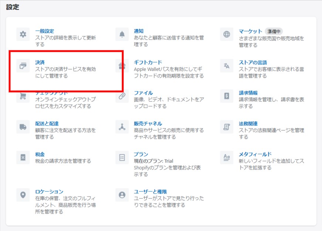The width and height of the screenshot is (322, 231).
Task: Click the translate icon for ストアの言語
Action: (x=227, y=66)
